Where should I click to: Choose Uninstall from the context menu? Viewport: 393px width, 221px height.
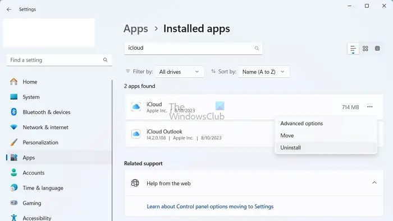pos(326,148)
